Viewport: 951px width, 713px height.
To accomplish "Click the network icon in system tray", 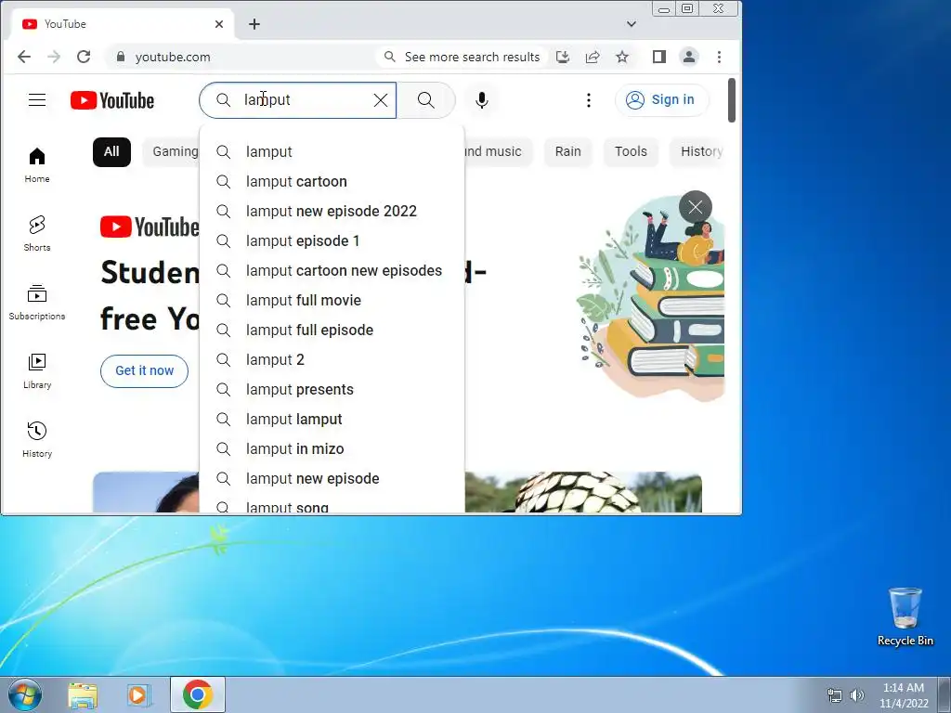I will click(835, 695).
